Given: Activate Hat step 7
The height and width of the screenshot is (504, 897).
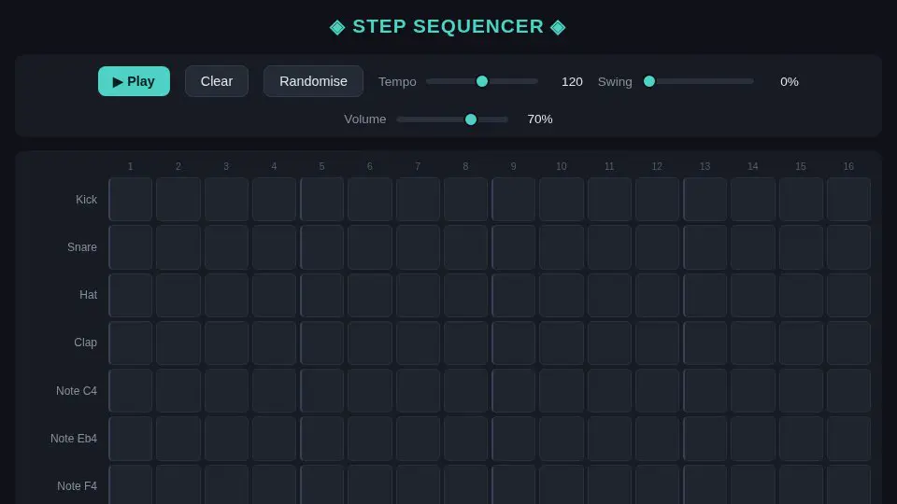Looking at the screenshot, I should click(418, 295).
